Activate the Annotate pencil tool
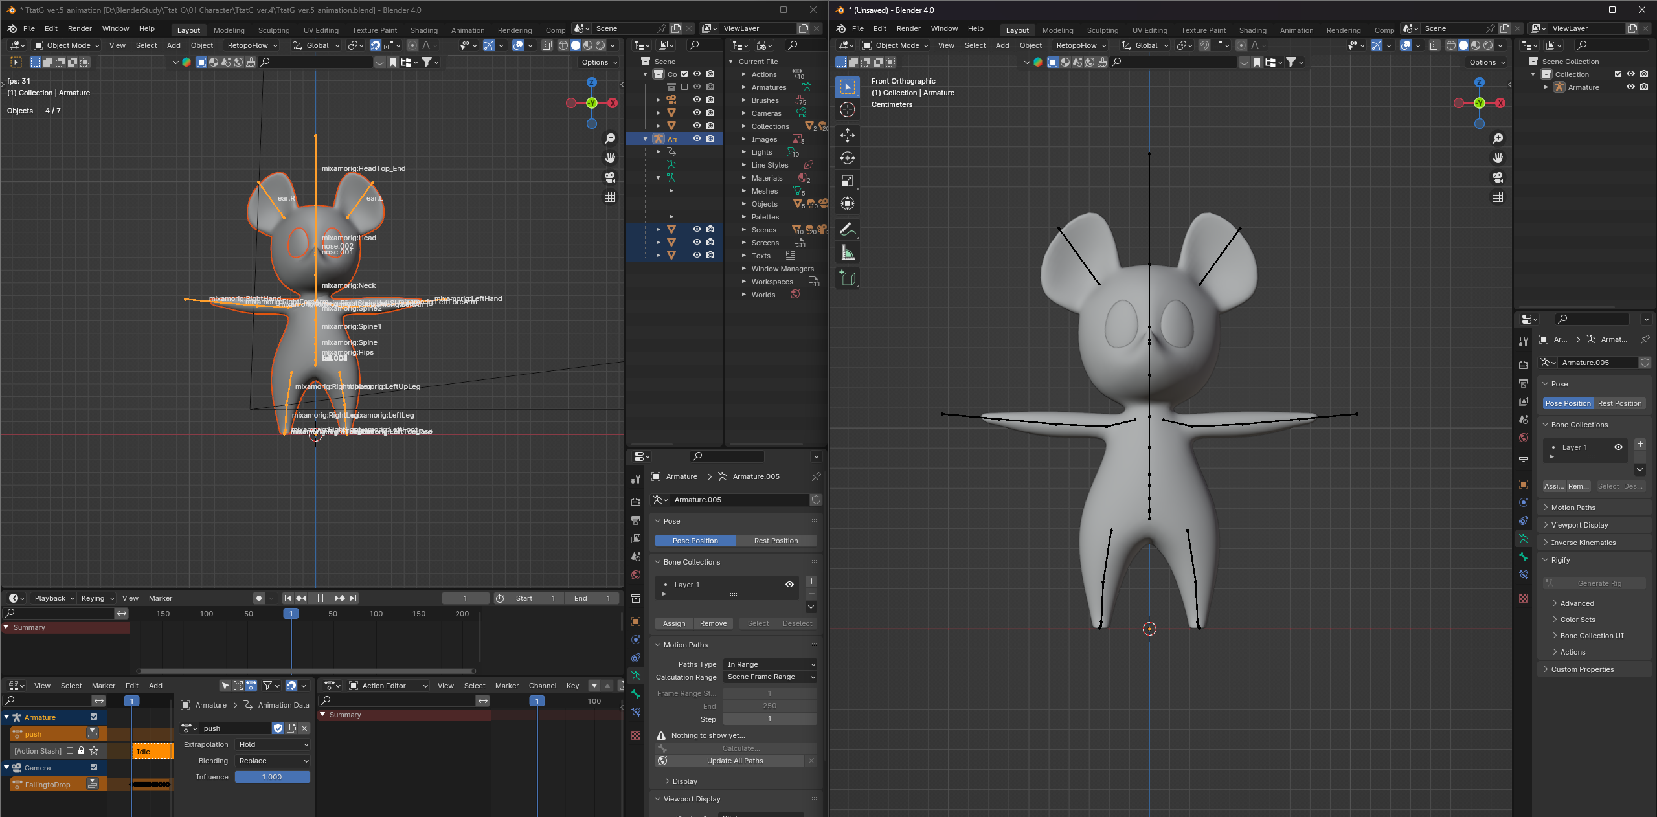1657x817 pixels. [847, 229]
